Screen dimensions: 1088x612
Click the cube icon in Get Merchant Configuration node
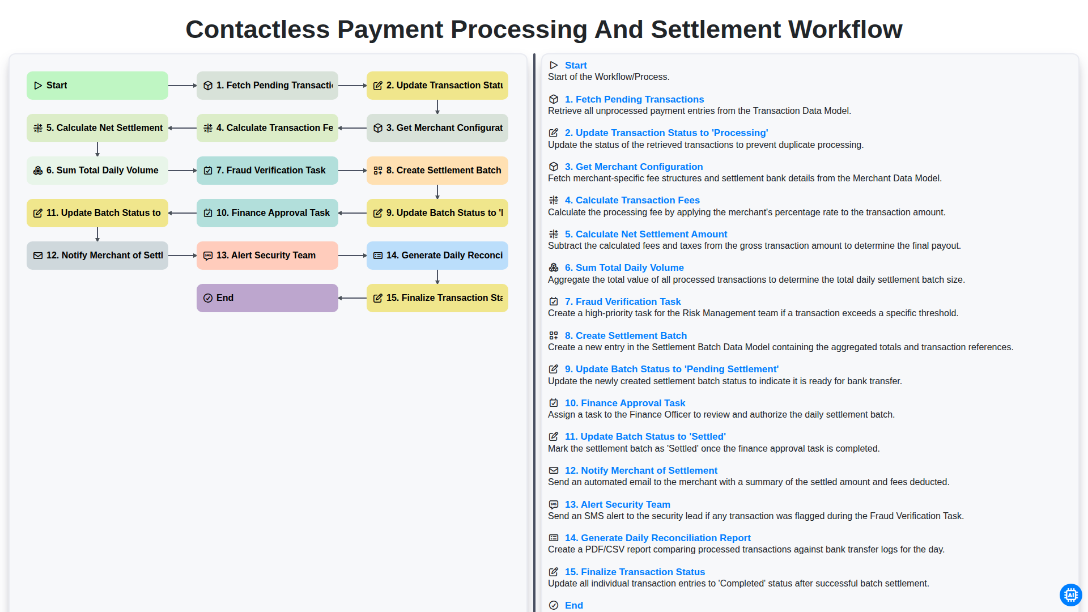(x=378, y=128)
